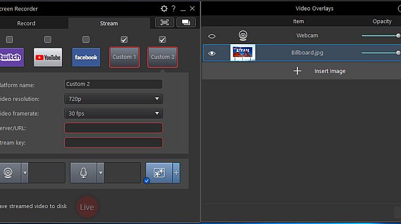Screen dimensions: 401x224
Task: Enable the Facebook checkbox
Action: click(86, 40)
